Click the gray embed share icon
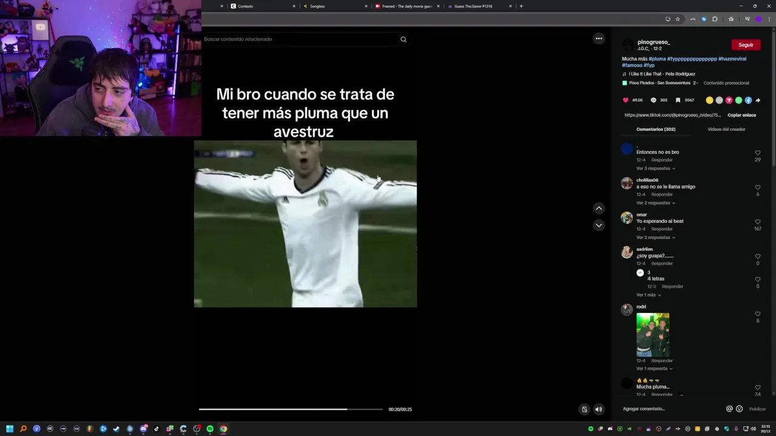 point(719,100)
